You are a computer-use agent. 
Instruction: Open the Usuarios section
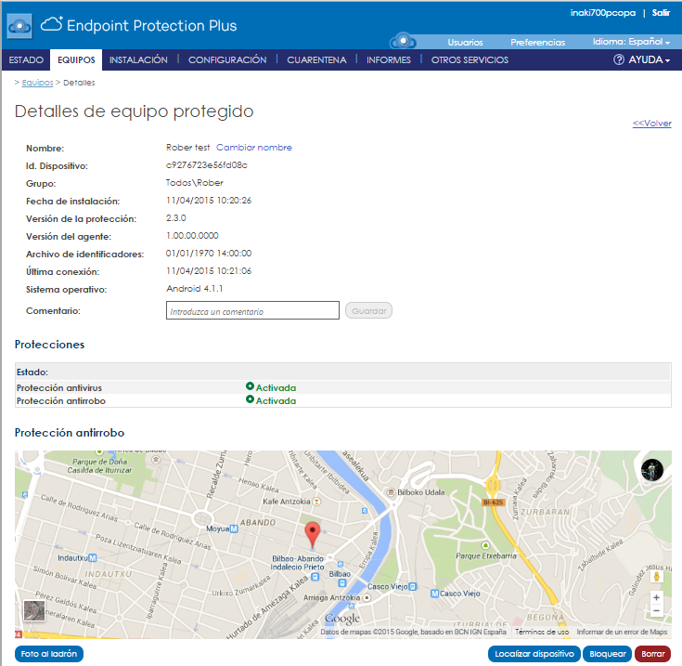[x=466, y=42]
